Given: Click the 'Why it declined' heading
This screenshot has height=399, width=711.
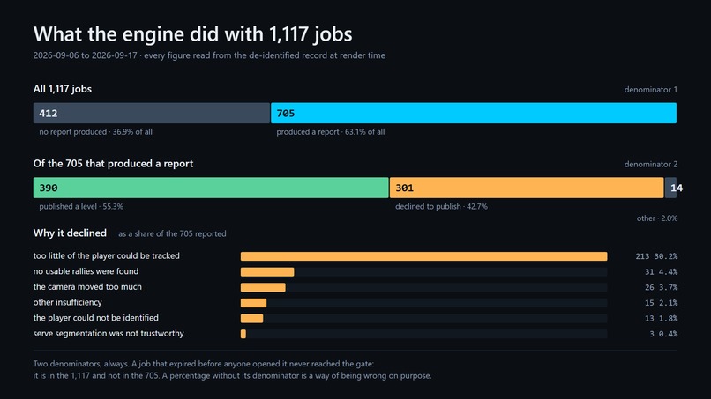Looking at the screenshot, I should (x=70, y=233).
